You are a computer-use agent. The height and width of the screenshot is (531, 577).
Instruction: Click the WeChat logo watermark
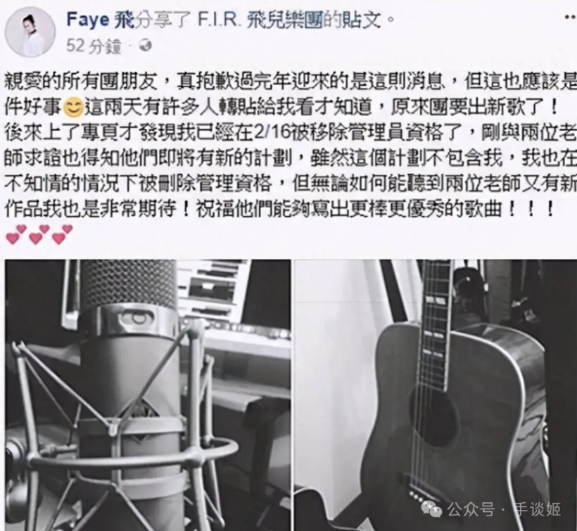click(431, 509)
